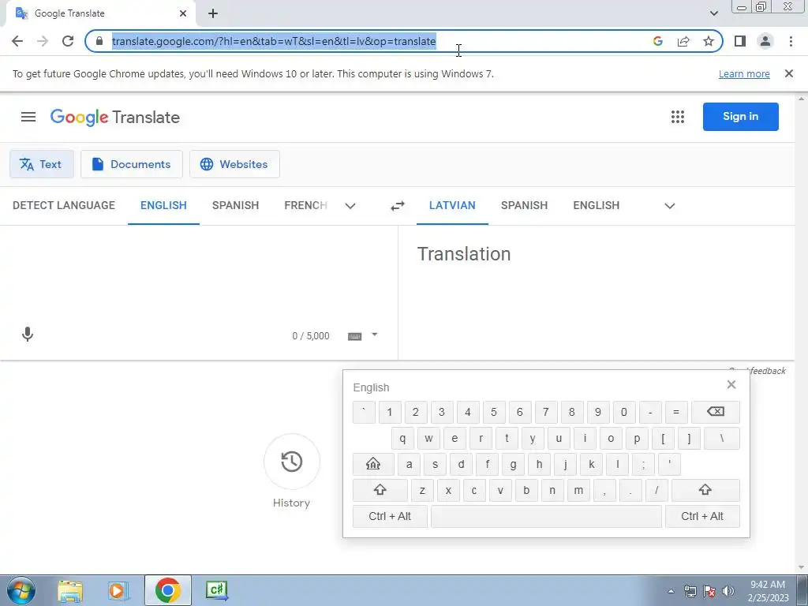Open the History circle icon
808x606 pixels.
(x=292, y=461)
